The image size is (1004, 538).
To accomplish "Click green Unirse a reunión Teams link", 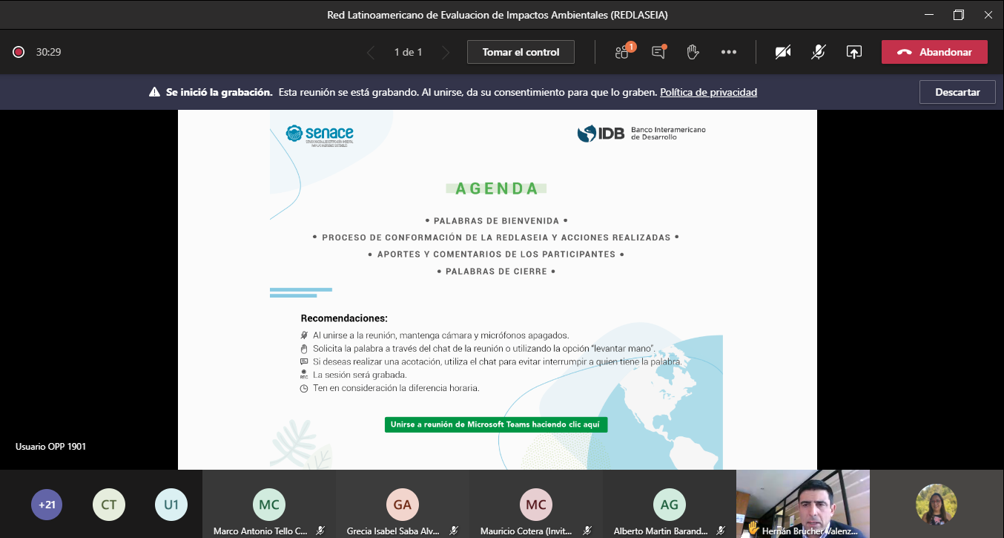I will pyautogui.click(x=496, y=424).
